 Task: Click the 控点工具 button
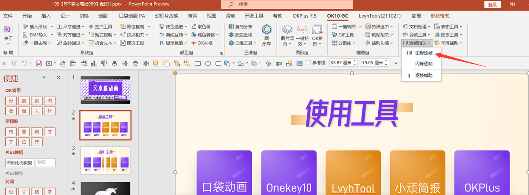(x=101, y=26)
